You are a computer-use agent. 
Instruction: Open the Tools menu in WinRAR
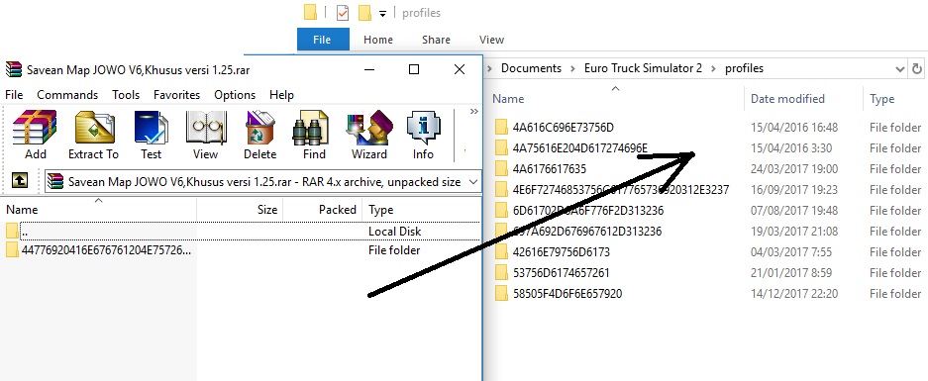126,95
